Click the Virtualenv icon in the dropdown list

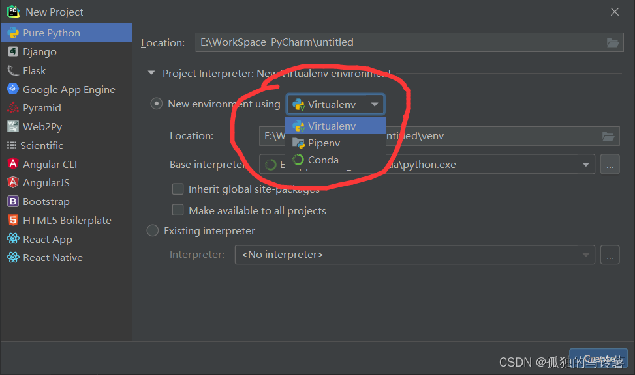[298, 126]
